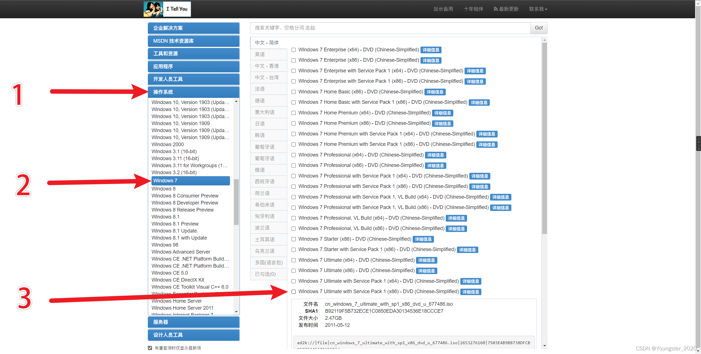Image resolution: width=701 pixels, height=354 pixels.
Task: Click the file list scrollbar thumb
Action: tap(544, 138)
